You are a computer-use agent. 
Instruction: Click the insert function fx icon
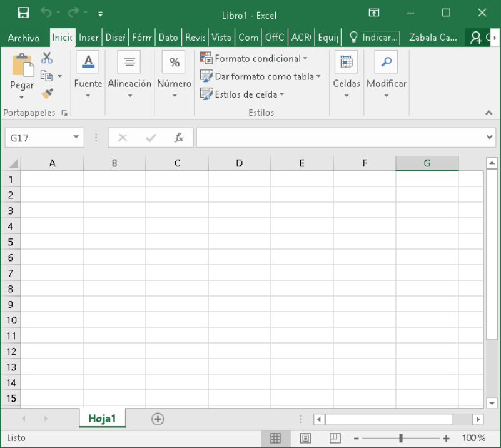pos(179,138)
